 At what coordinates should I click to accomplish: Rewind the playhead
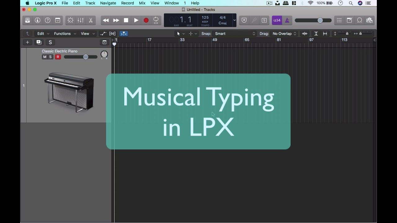(x=106, y=20)
